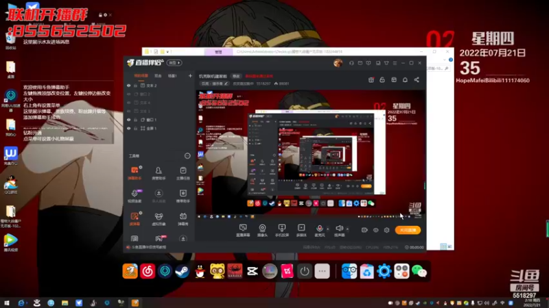The image size is (549, 308).
Task: Click the 修改 button beside room title
Action: click(236, 76)
